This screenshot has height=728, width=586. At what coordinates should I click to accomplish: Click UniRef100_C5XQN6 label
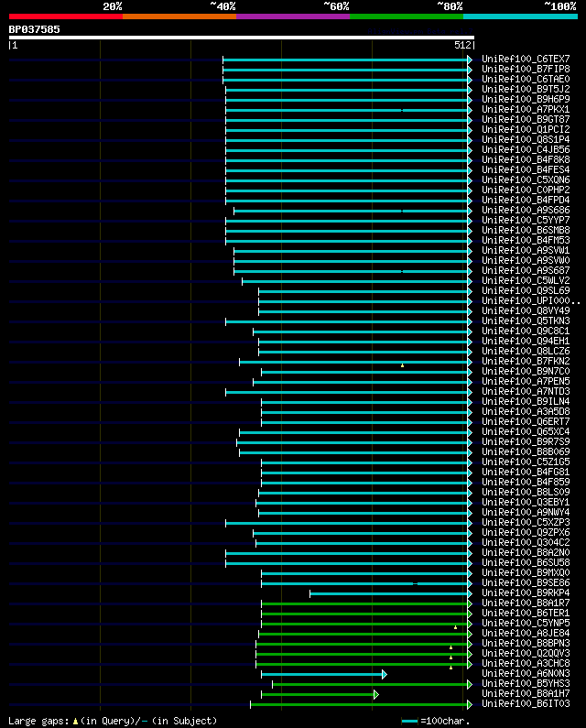526,179
